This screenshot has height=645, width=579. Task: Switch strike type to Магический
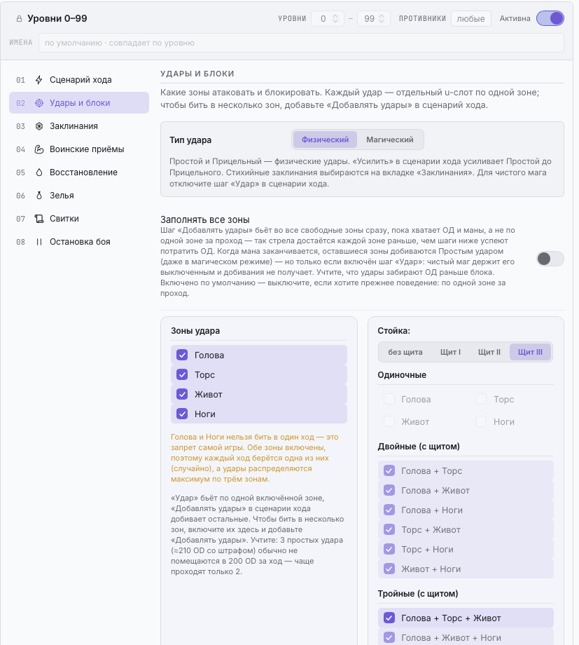389,140
